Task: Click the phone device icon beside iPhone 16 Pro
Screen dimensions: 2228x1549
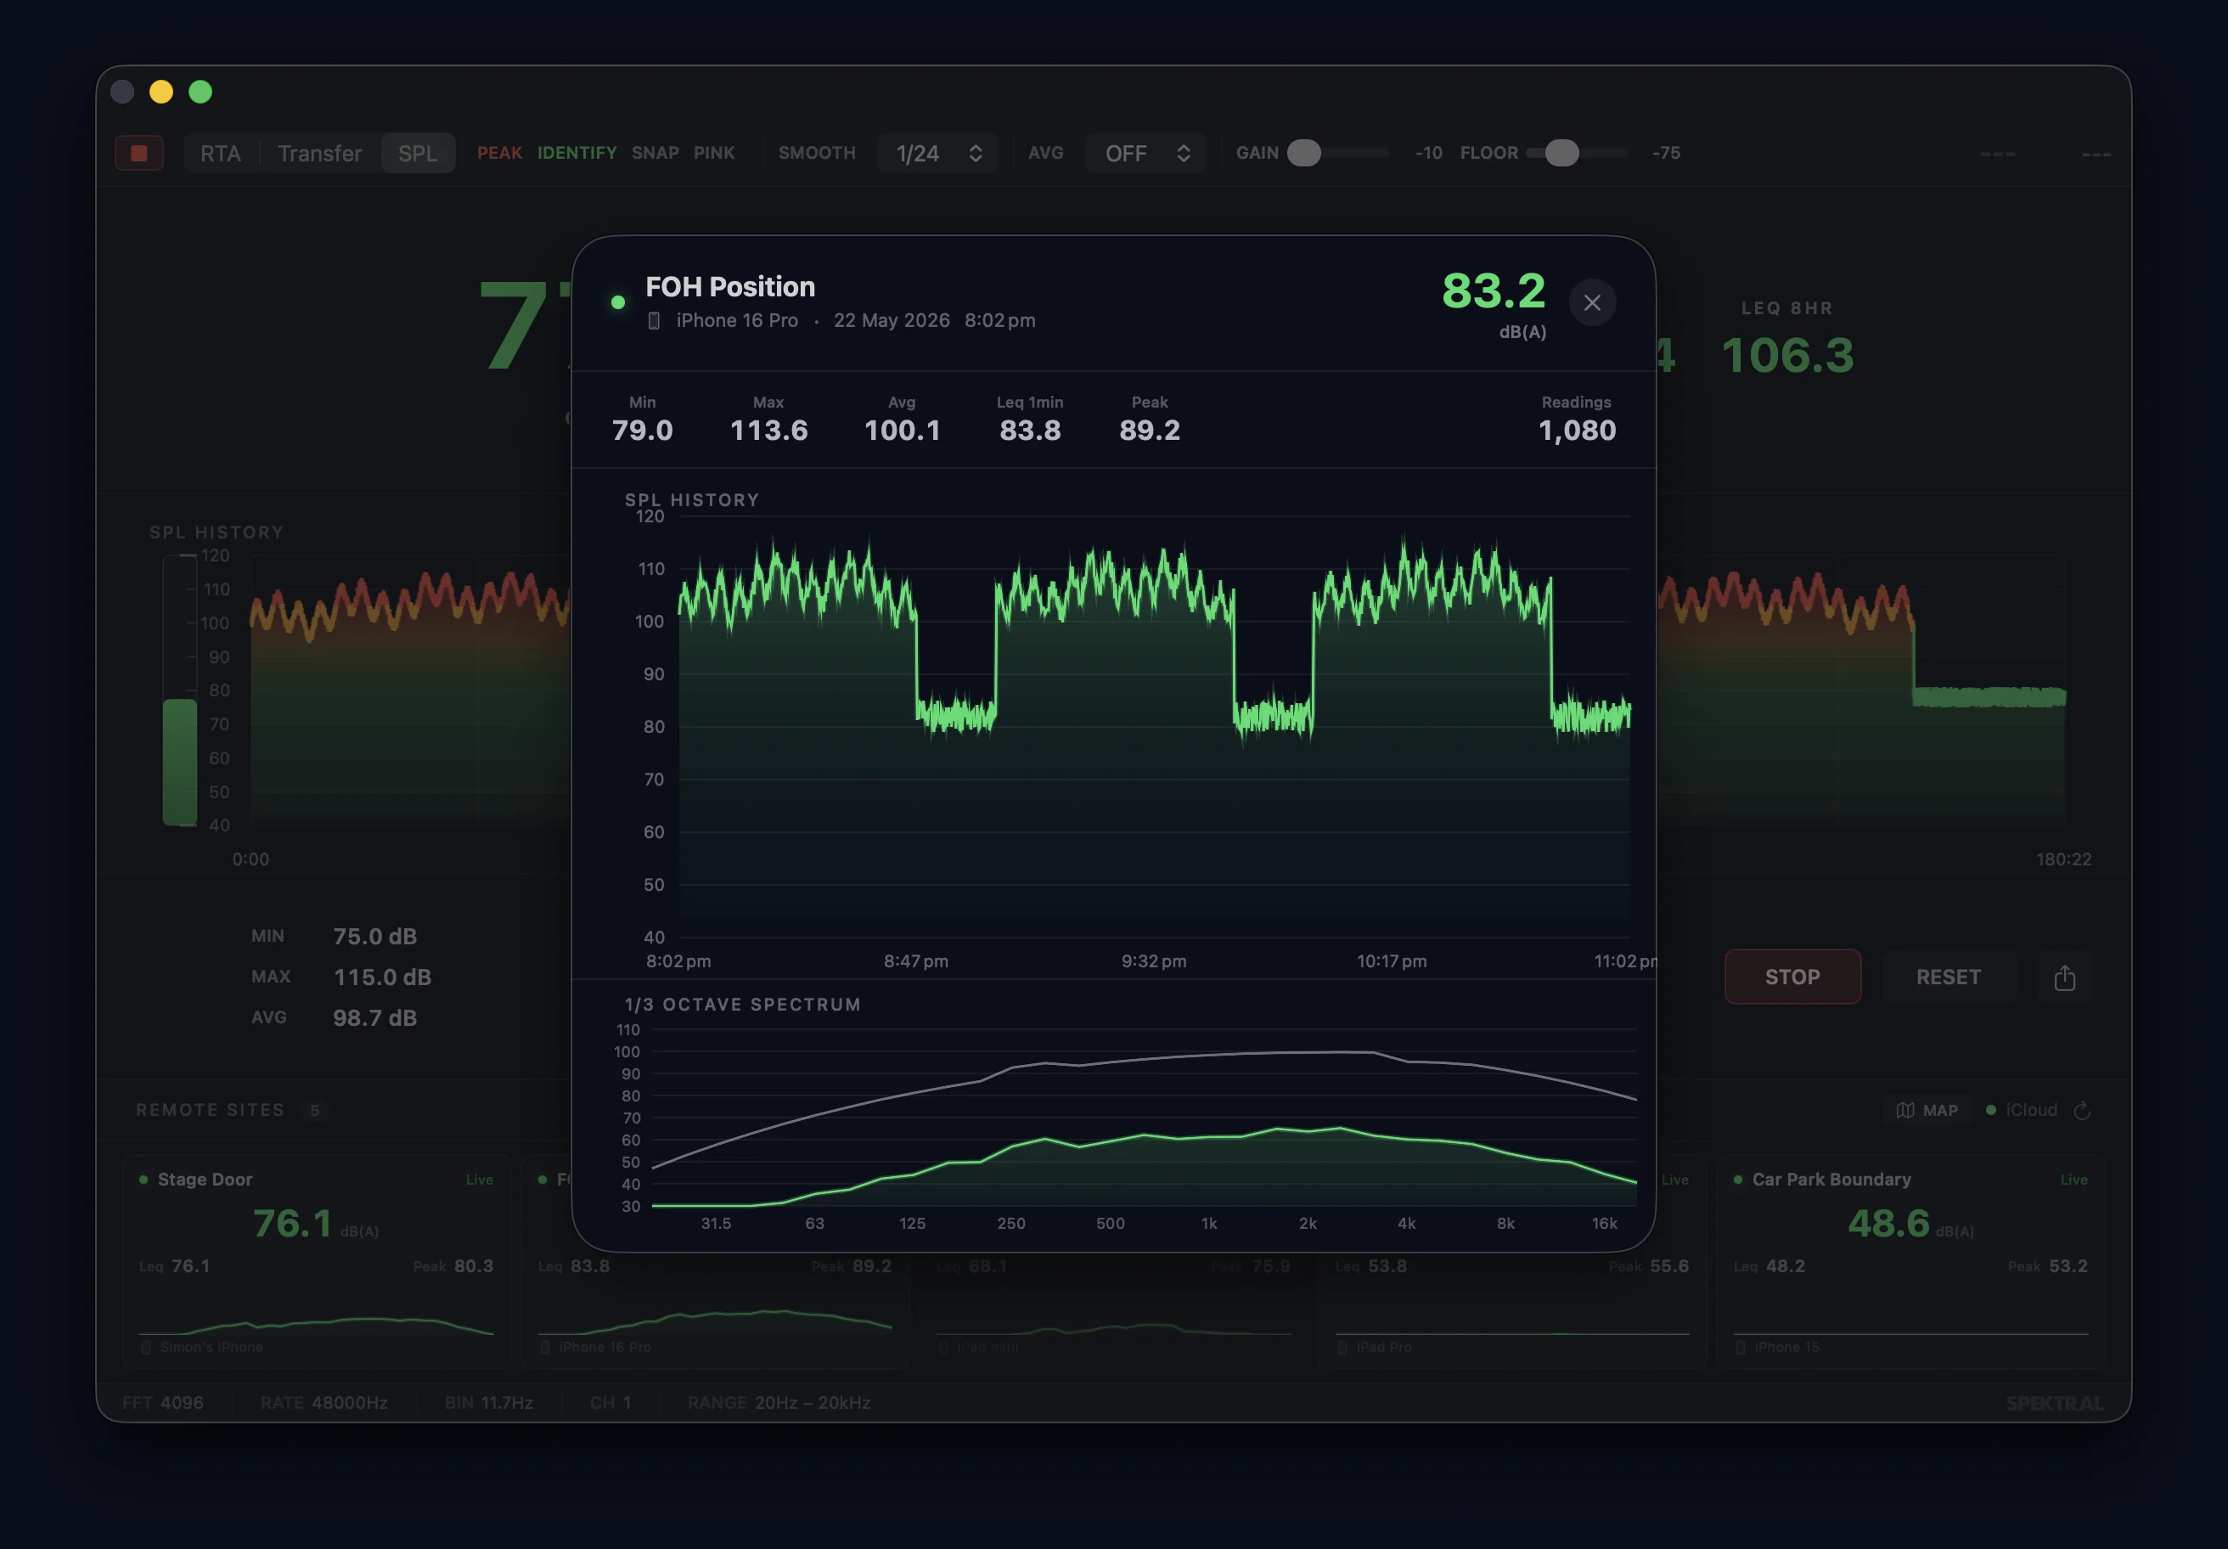Action: coord(654,320)
